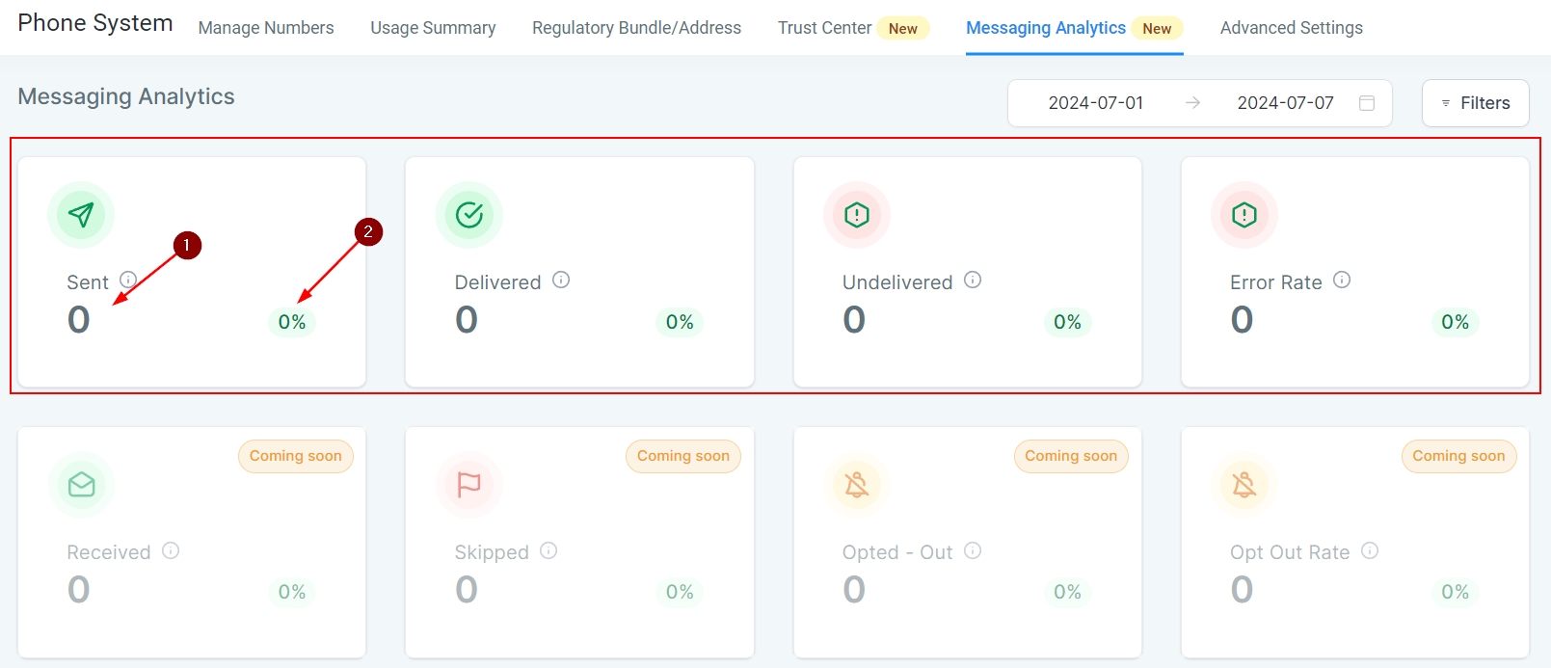Click the info icon next to Delivered
This screenshot has height=668, width=1551.
(561, 281)
